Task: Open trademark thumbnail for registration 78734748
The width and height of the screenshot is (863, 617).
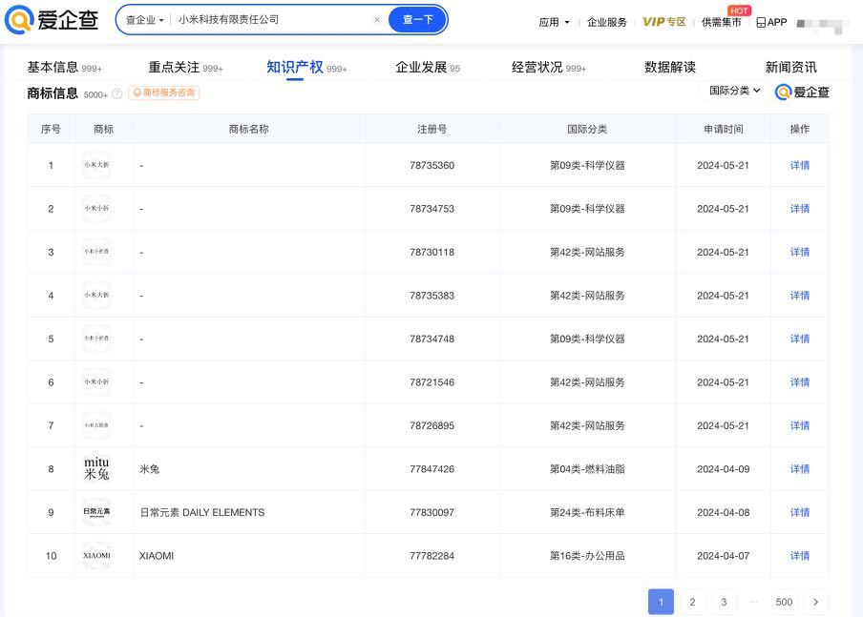Action: (96, 339)
